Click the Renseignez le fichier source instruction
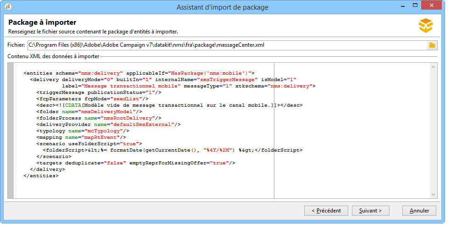Screen dimensions: 451x229 [x=93, y=32]
